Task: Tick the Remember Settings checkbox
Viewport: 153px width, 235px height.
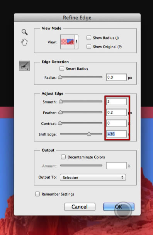Action: [37, 194]
